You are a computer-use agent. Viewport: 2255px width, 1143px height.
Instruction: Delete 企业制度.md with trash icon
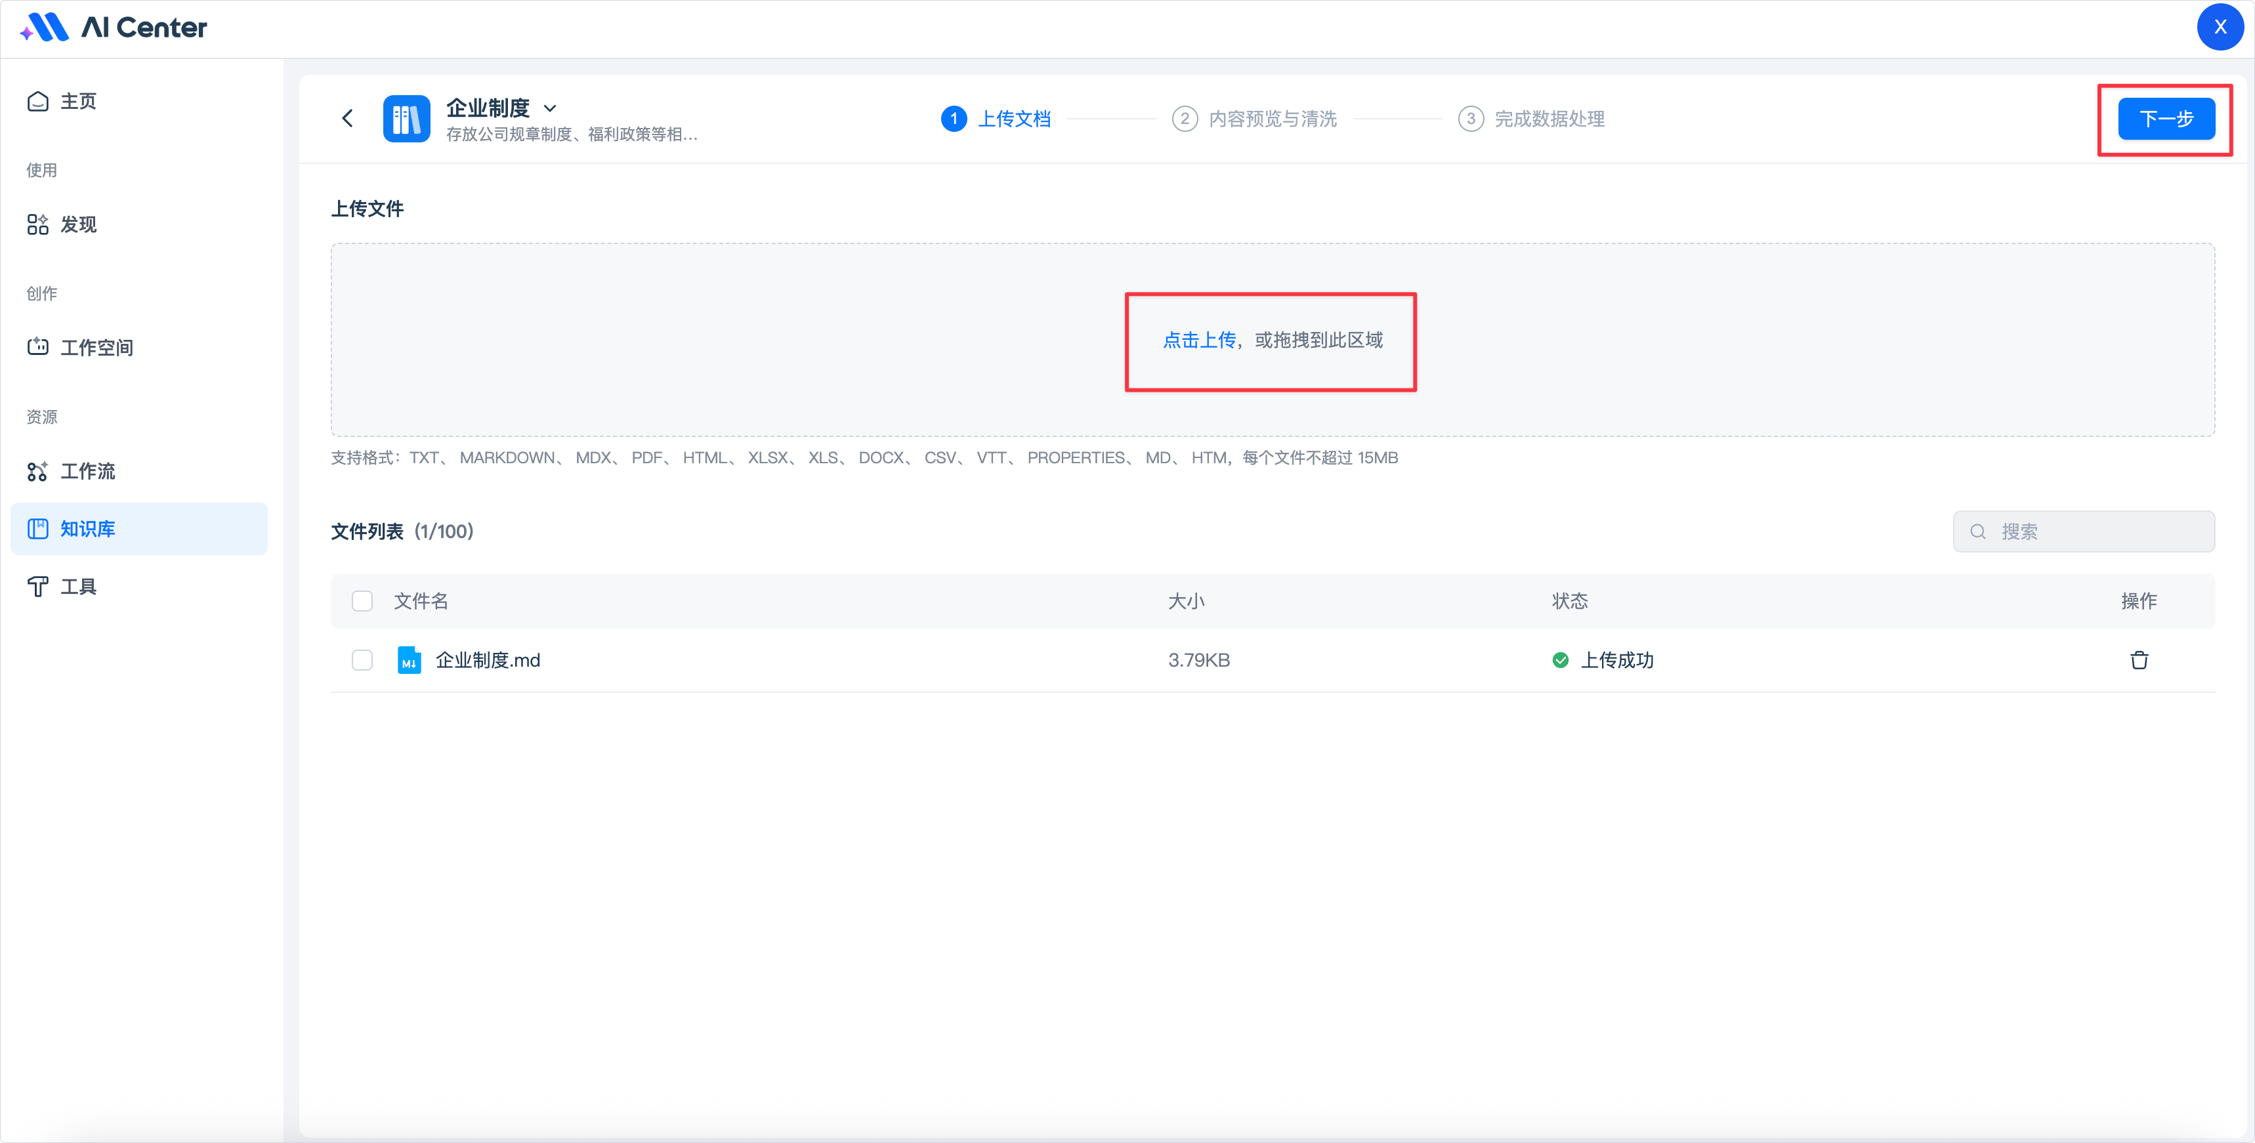2139,660
